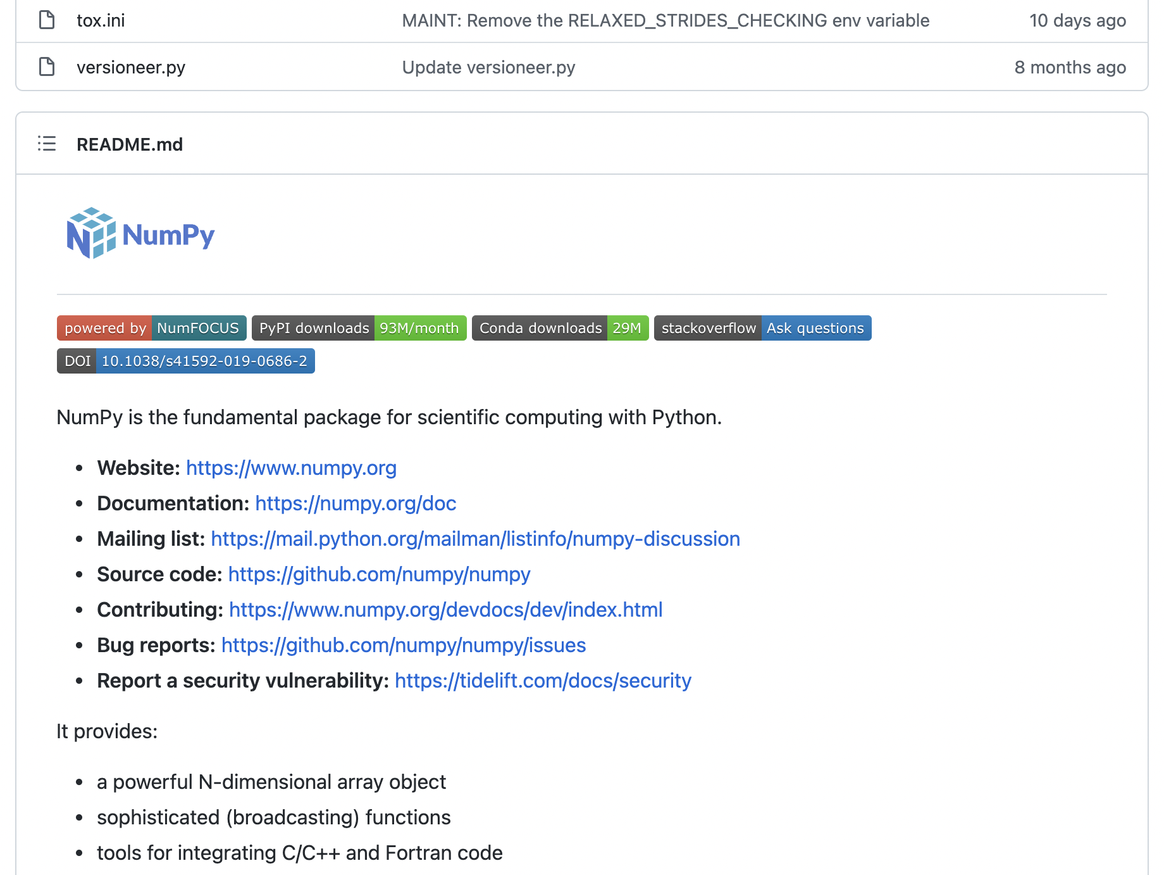Click the 'Website:' bold label
The image size is (1164, 875).
(x=139, y=468)
